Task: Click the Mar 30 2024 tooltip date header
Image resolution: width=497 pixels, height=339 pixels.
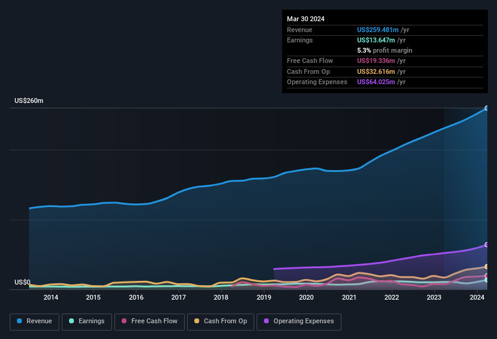Action: [x=306, y=19]
